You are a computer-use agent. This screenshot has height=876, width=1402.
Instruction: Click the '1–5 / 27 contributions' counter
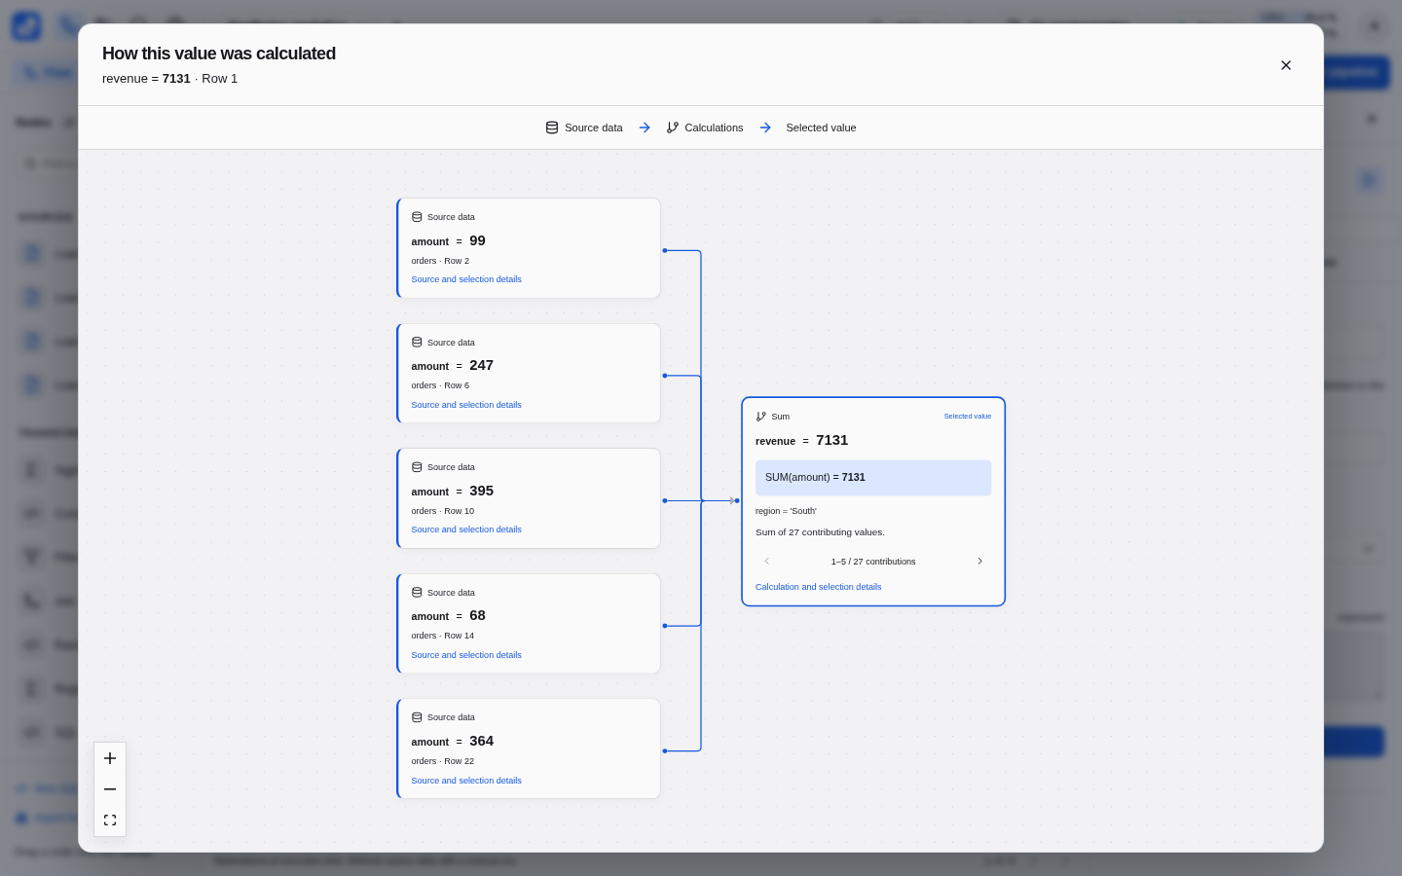tap(873, 562)
